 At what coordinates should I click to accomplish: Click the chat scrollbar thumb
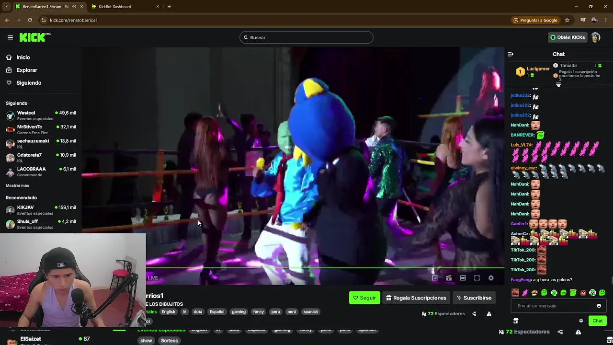[x=612, y=280]
